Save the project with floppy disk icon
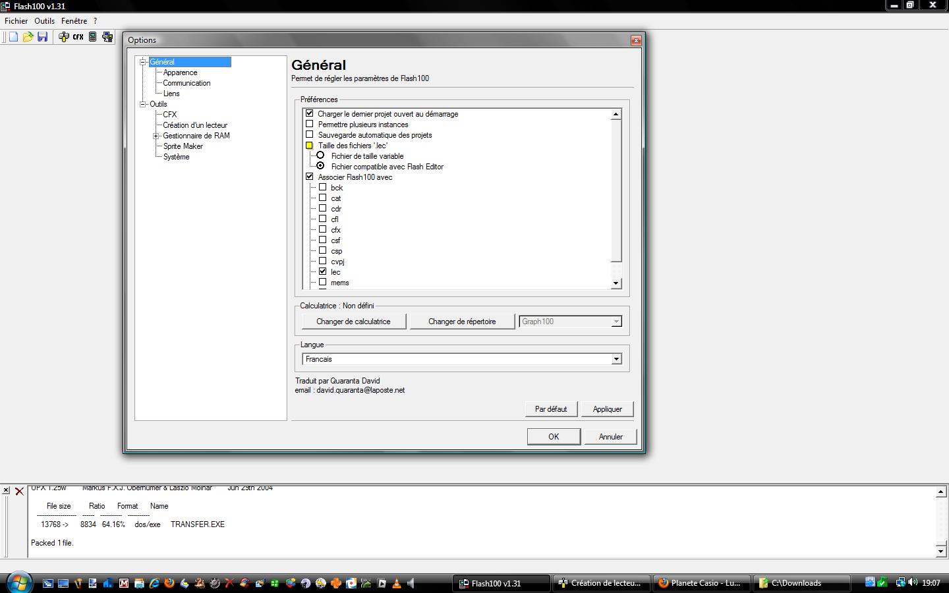Screen dimensions: 949x593 (x=42, y=37)
